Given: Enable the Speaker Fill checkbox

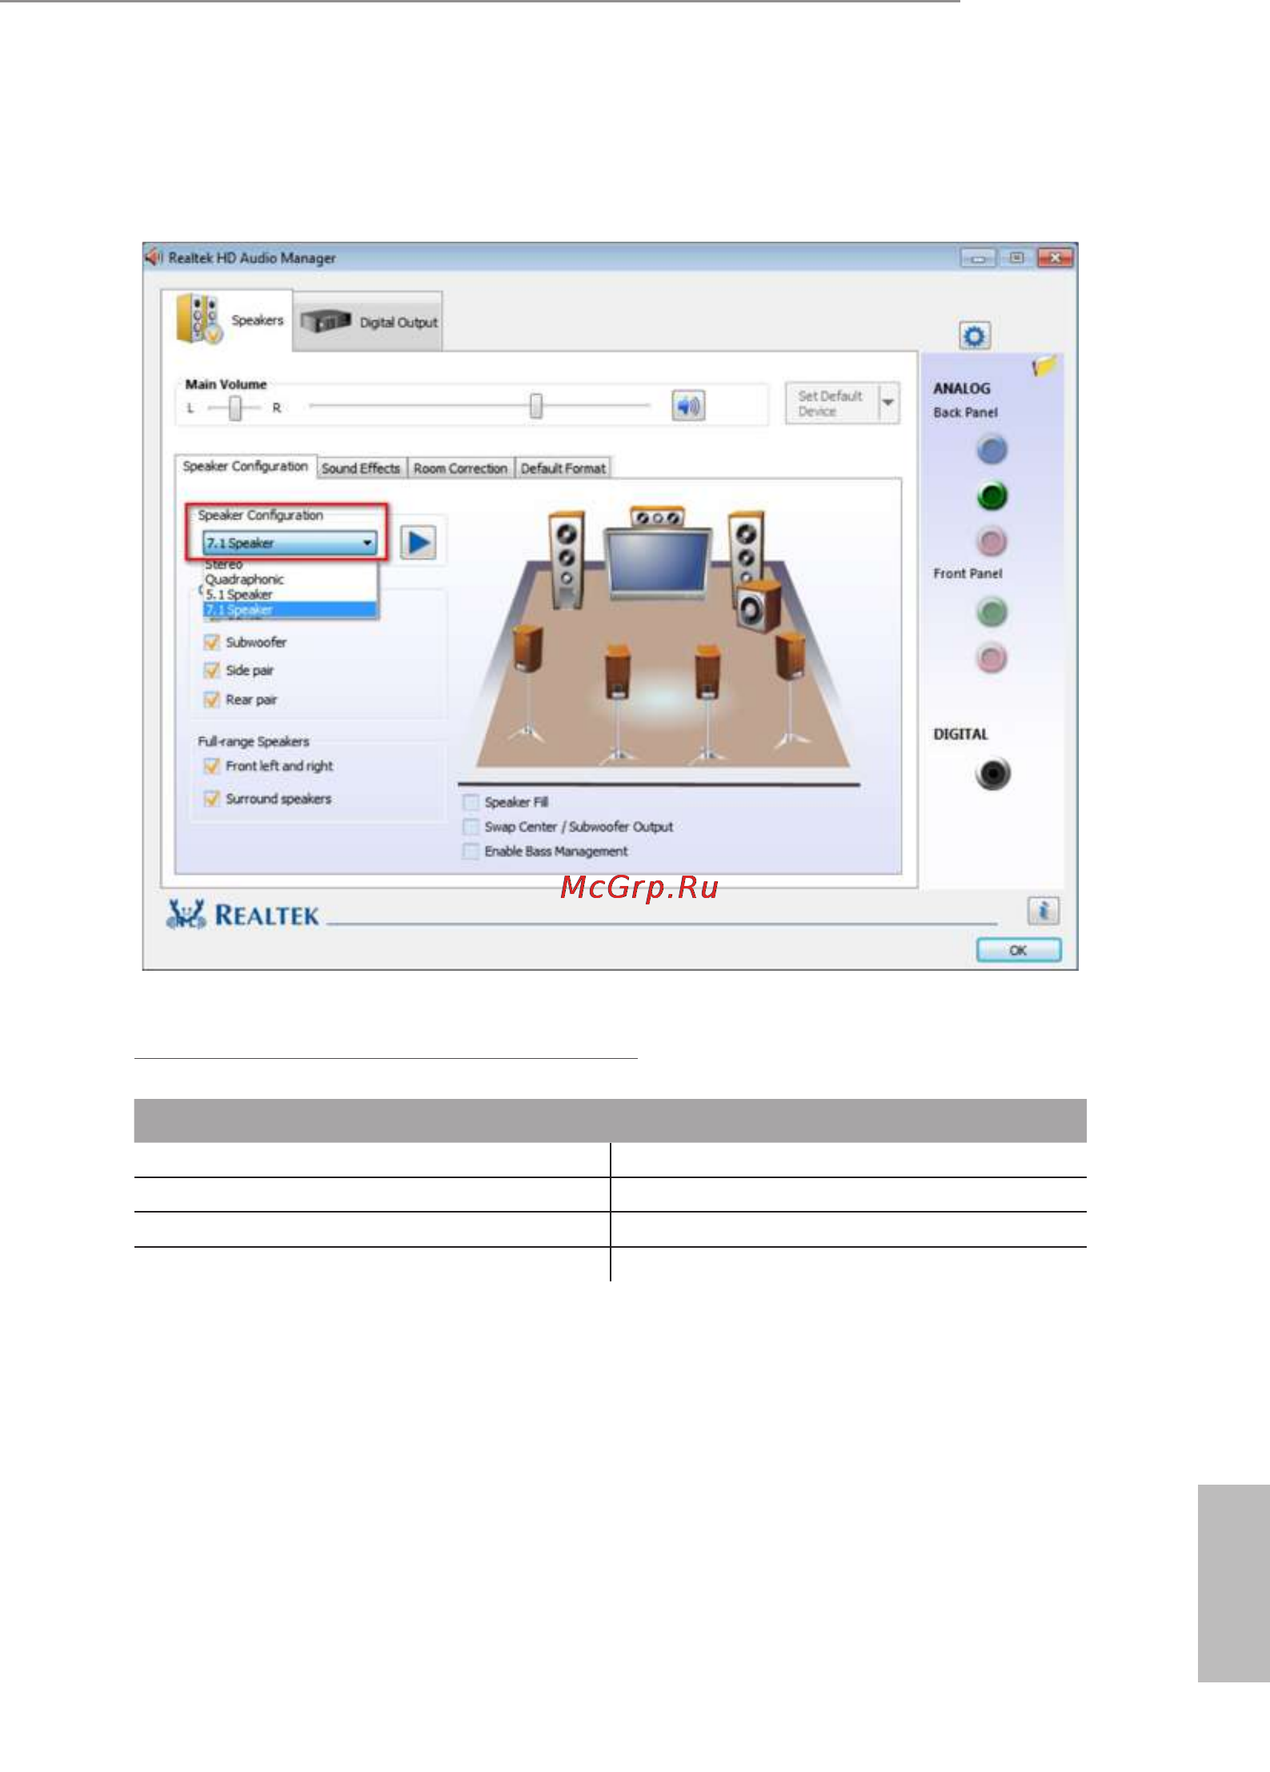Looking at the screenshot, I should [x=471, y=802].
